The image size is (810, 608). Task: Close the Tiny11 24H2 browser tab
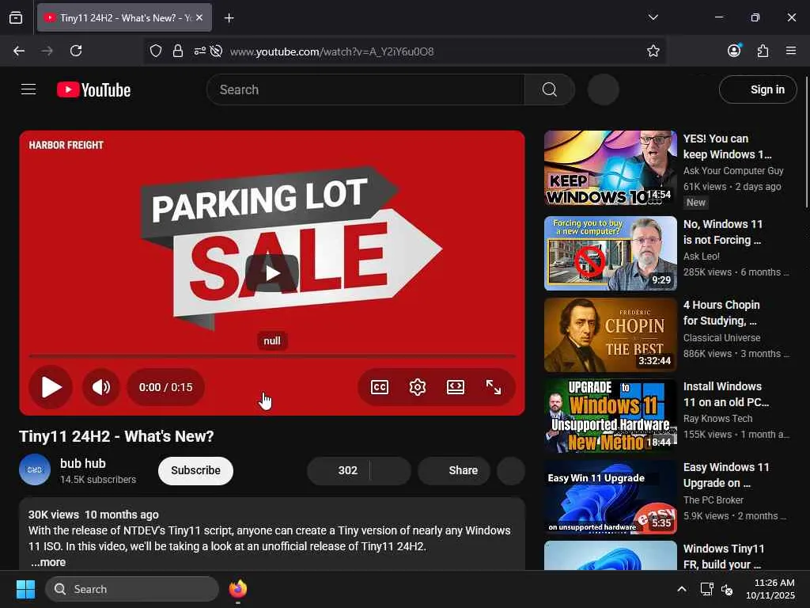point(199,17)
